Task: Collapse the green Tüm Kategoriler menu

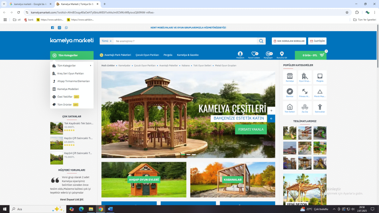Action: (72, 55)
